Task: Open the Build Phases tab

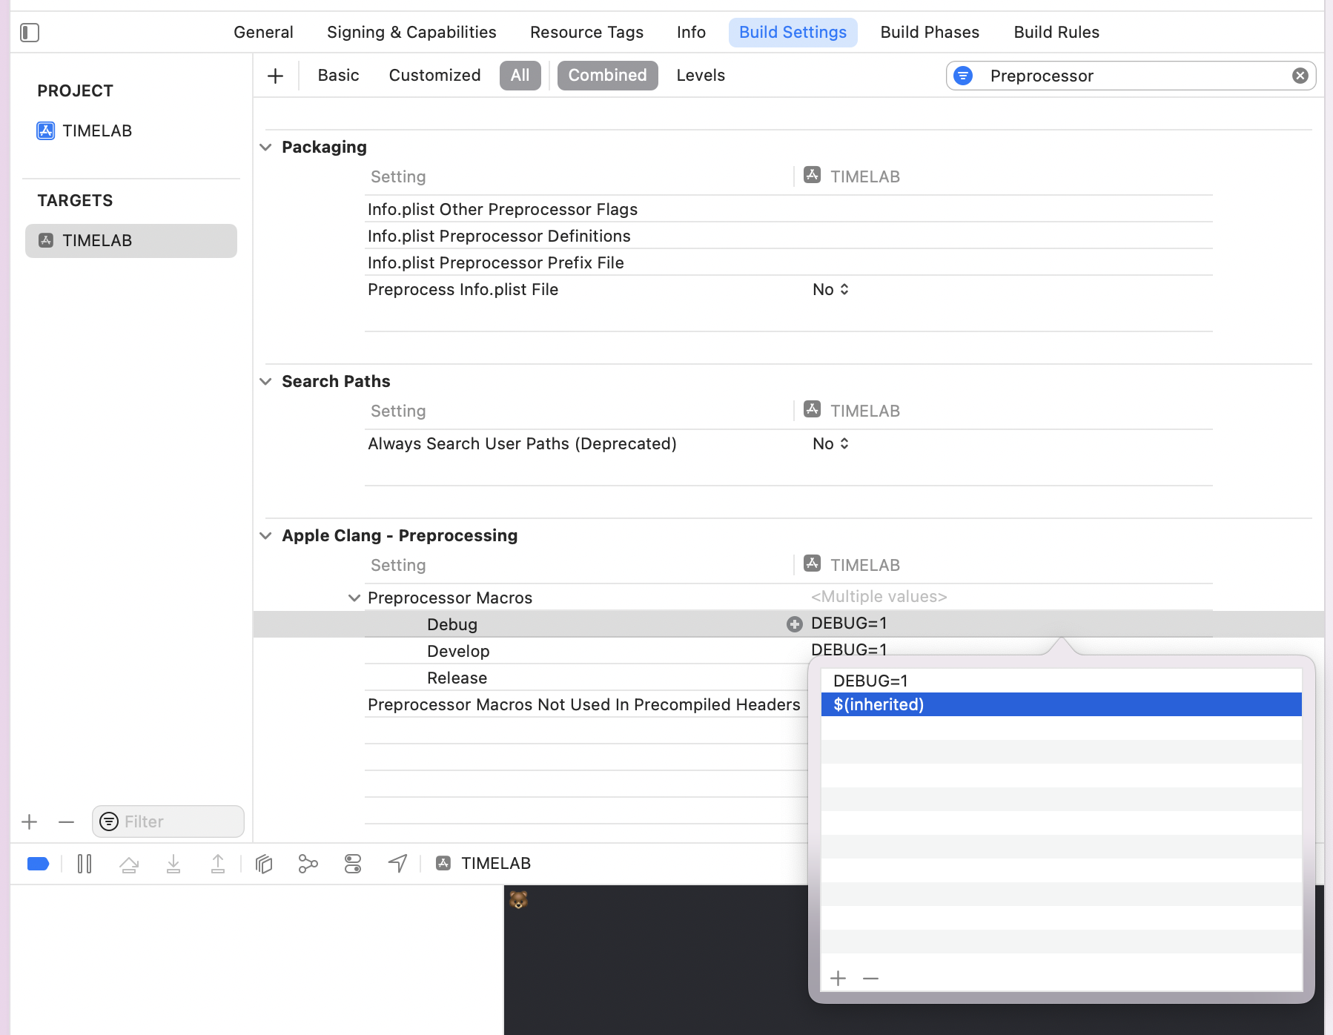Action: 930,33
